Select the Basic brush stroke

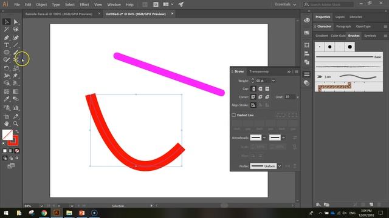pos(349,57)
